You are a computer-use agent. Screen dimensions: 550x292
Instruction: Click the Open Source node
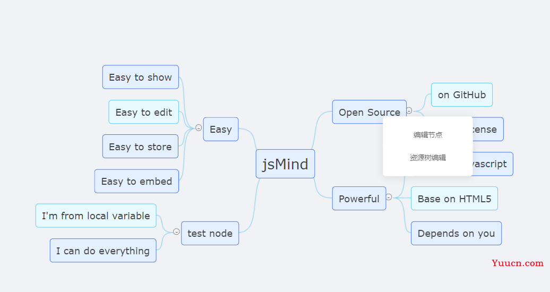click(x=369, y=112)
